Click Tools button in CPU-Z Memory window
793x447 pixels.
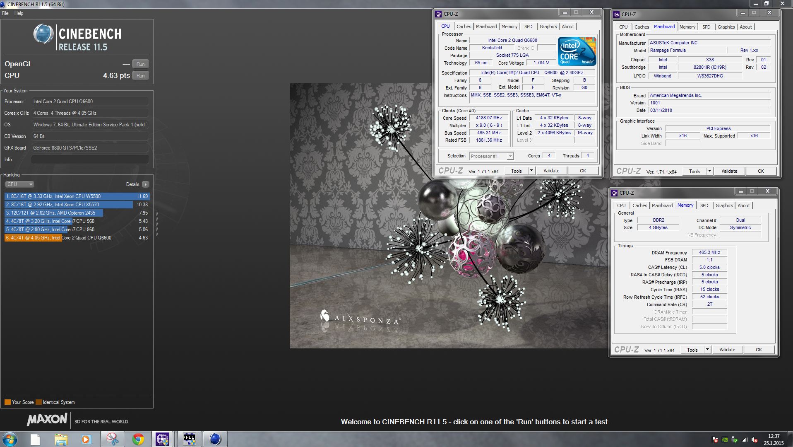point(692,350)
